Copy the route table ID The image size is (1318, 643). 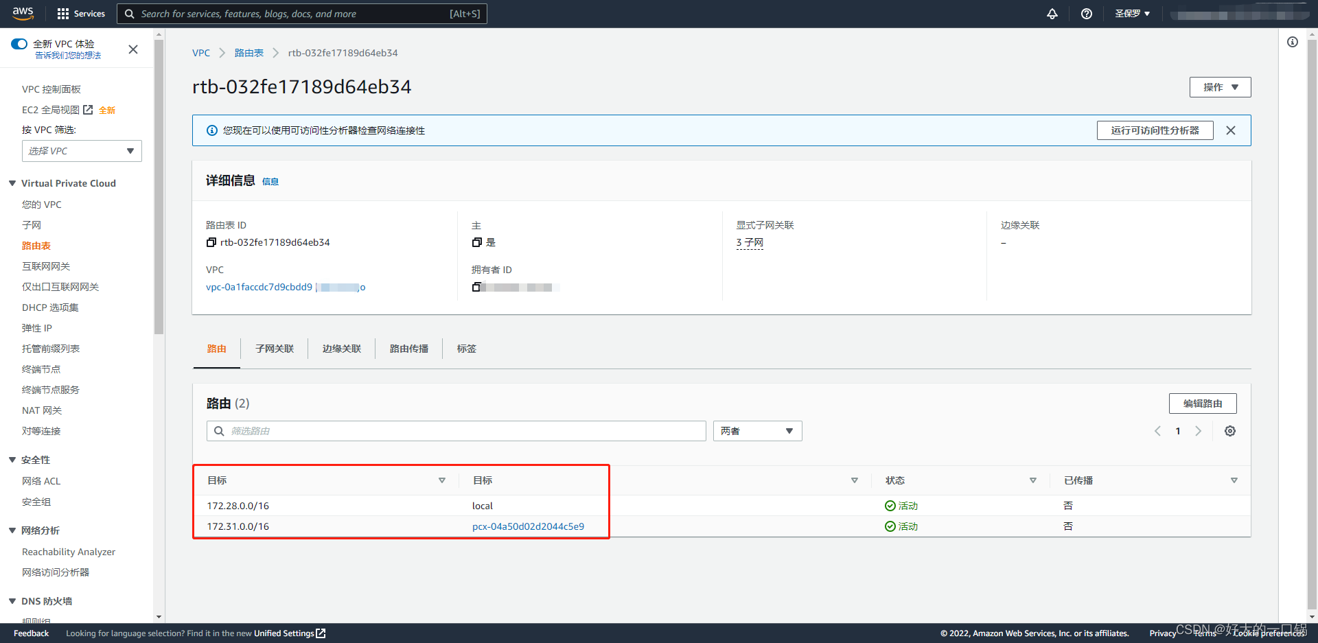tap(211, 242)
